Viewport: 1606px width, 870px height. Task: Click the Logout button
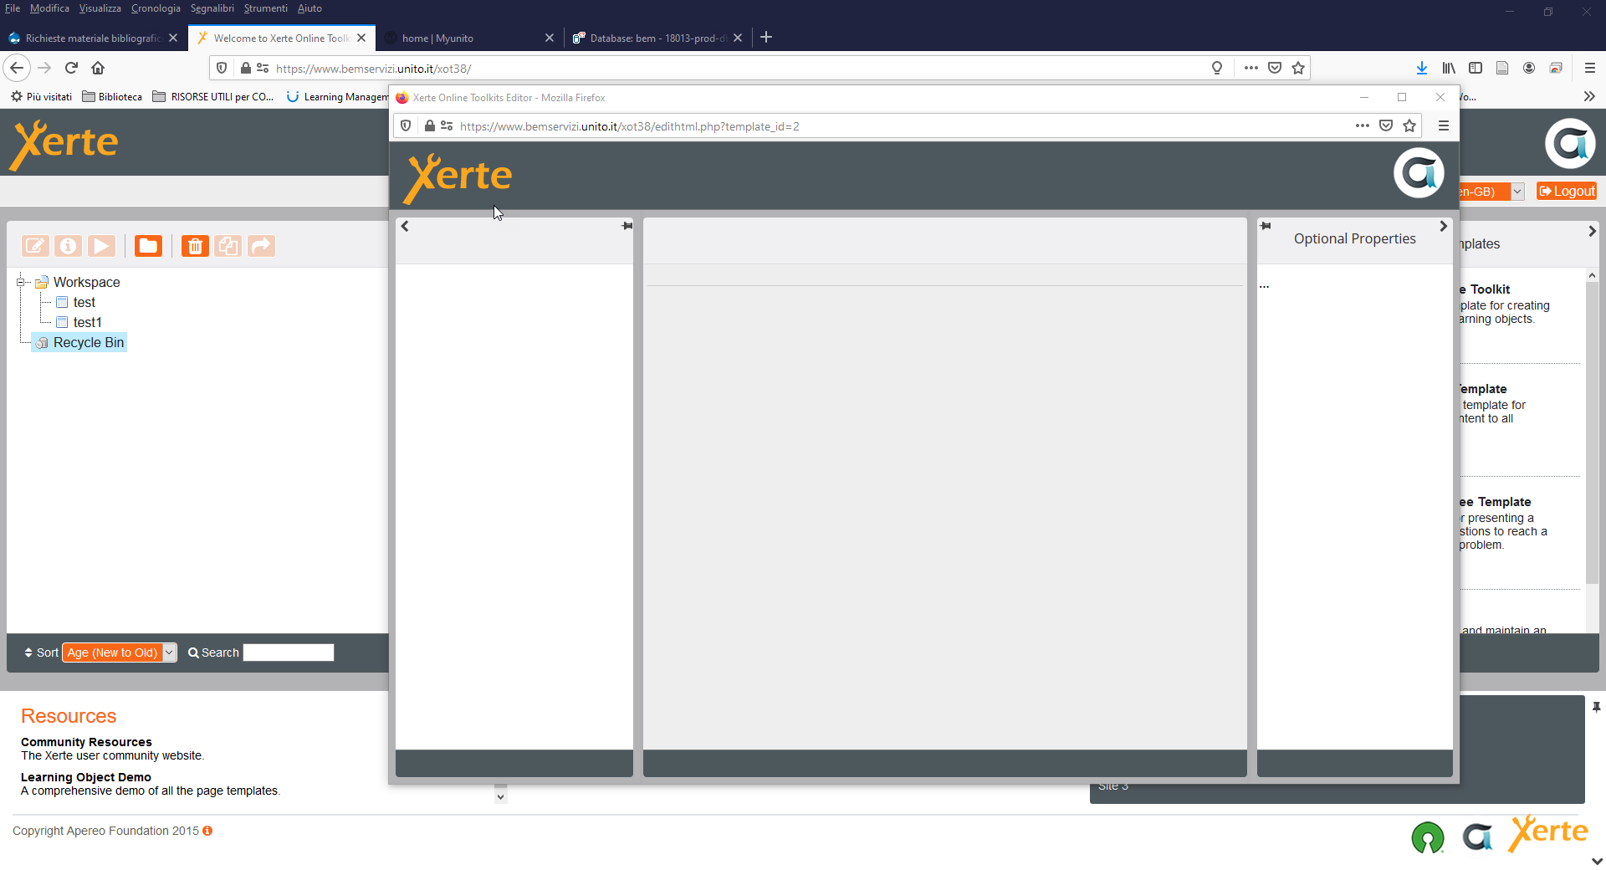(1567, 191)
